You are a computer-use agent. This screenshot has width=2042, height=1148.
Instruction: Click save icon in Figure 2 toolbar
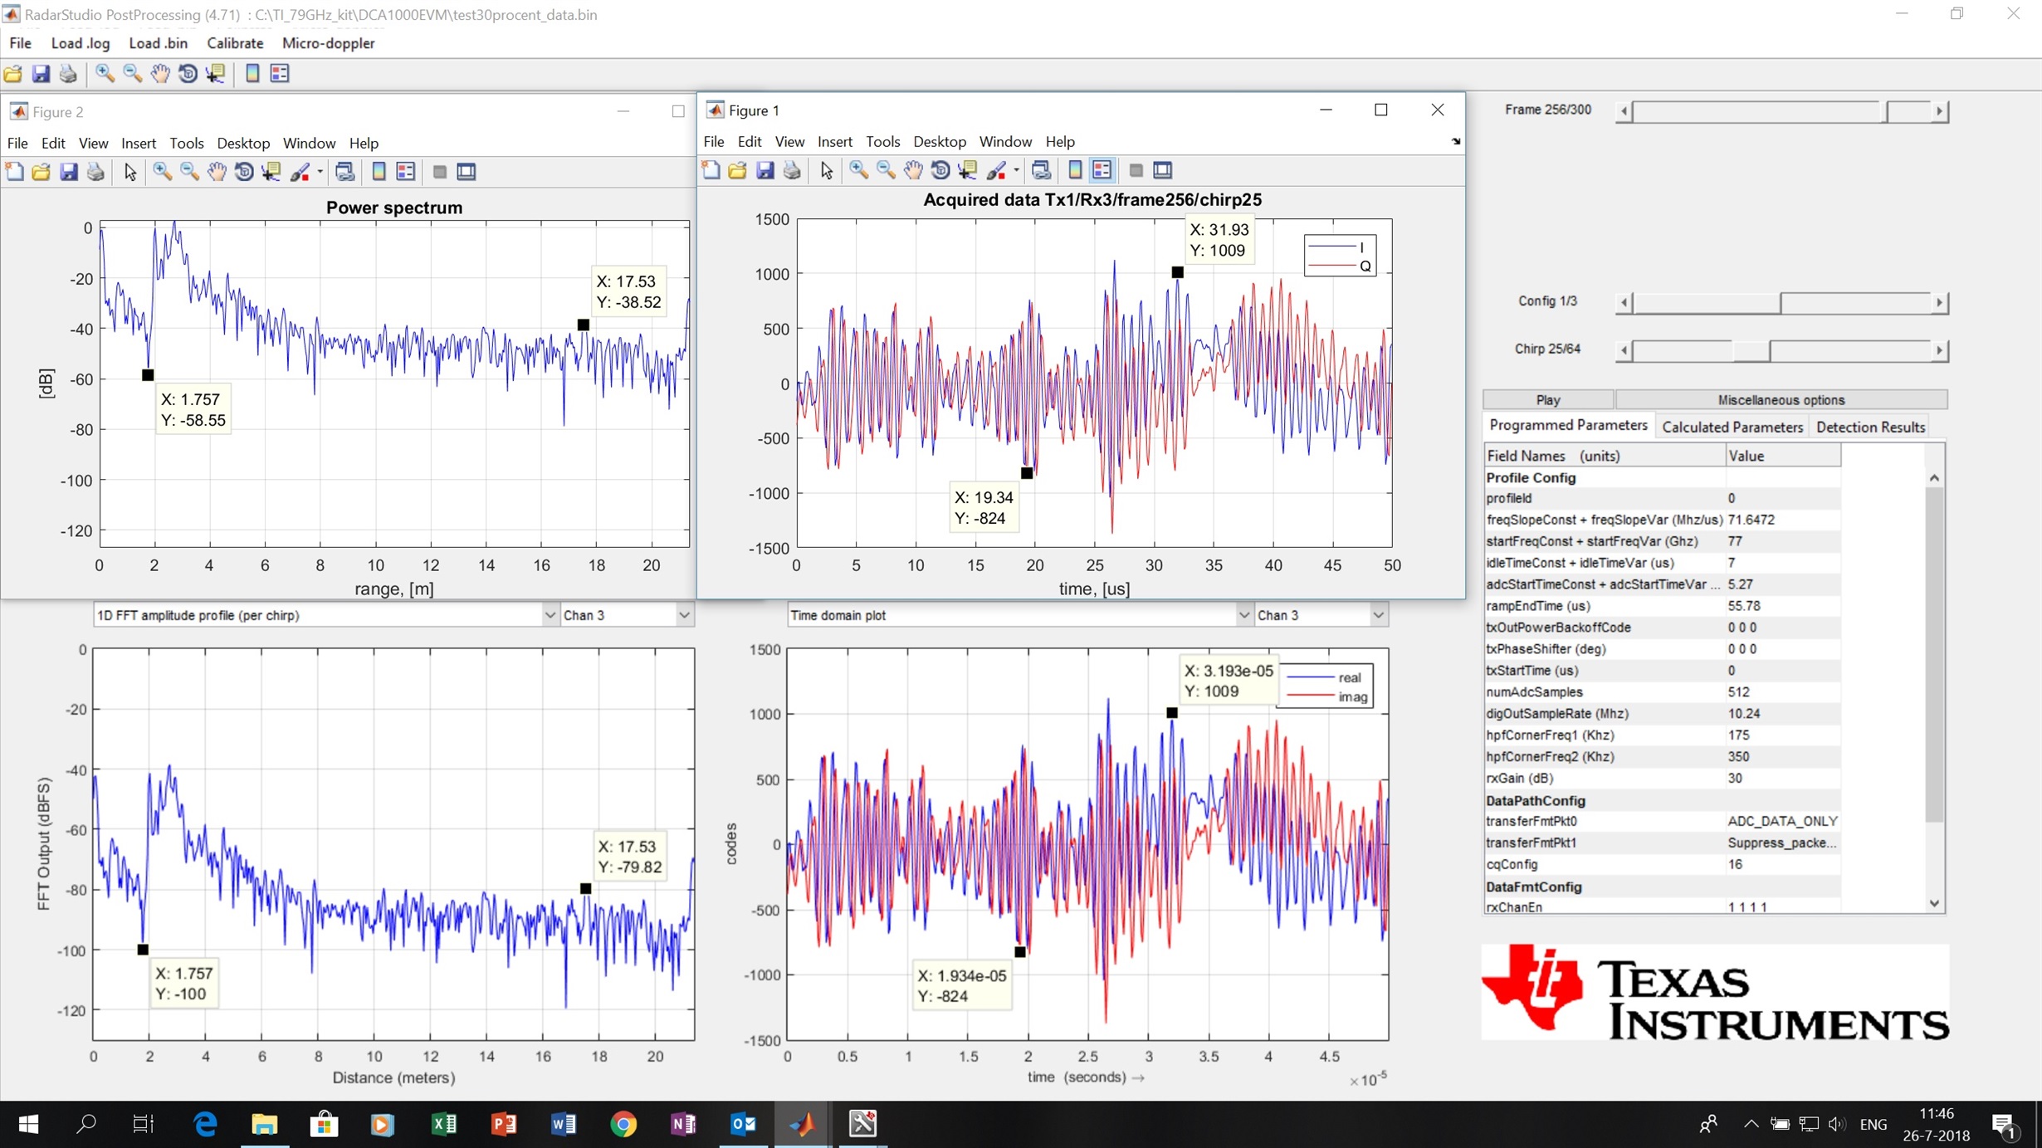pos(68,172)
